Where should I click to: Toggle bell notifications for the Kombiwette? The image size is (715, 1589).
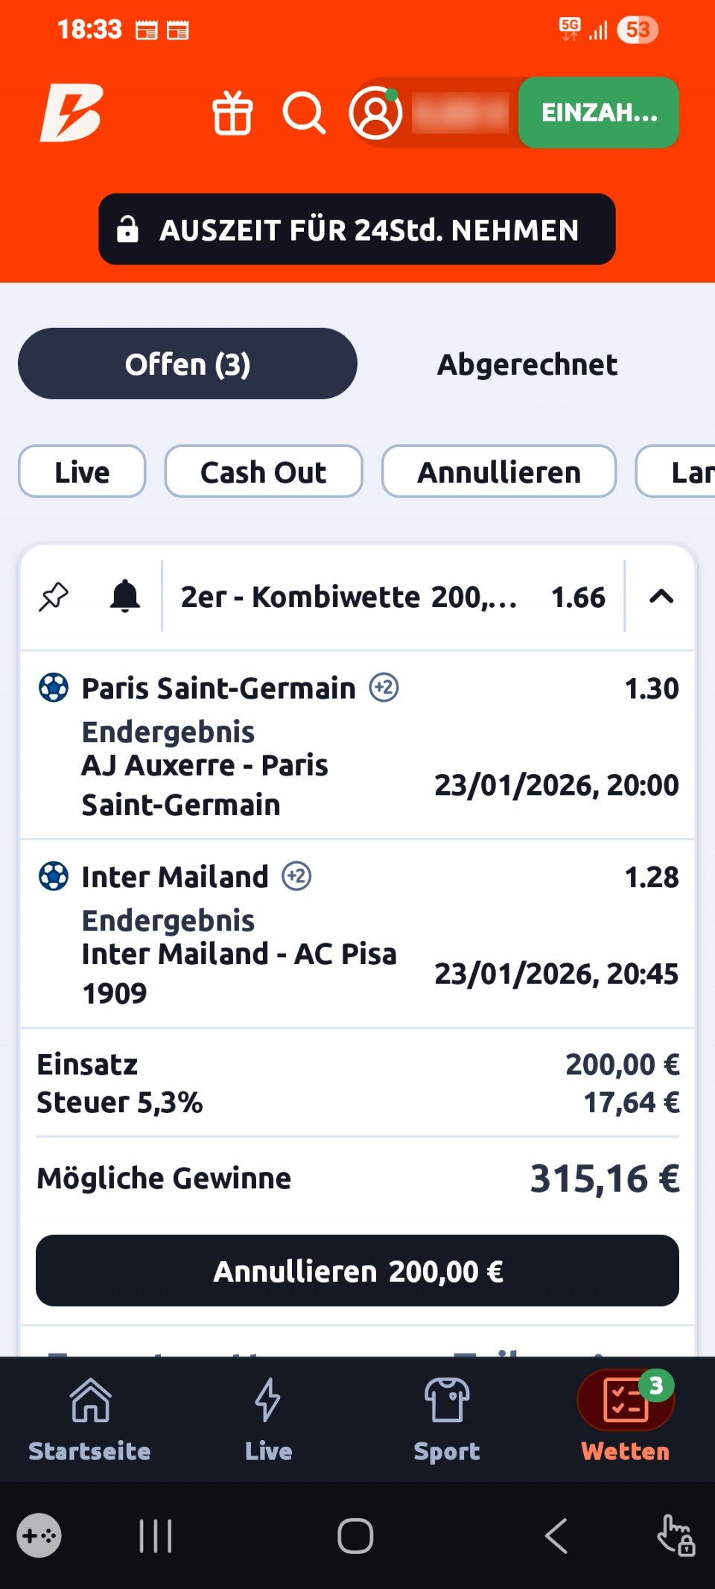(x=125, y=597)
